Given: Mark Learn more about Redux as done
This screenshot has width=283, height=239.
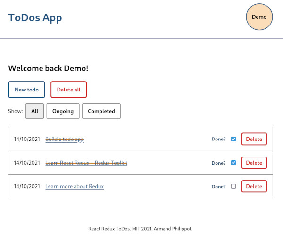Looking at the screenshot, I should pos(233,186).
